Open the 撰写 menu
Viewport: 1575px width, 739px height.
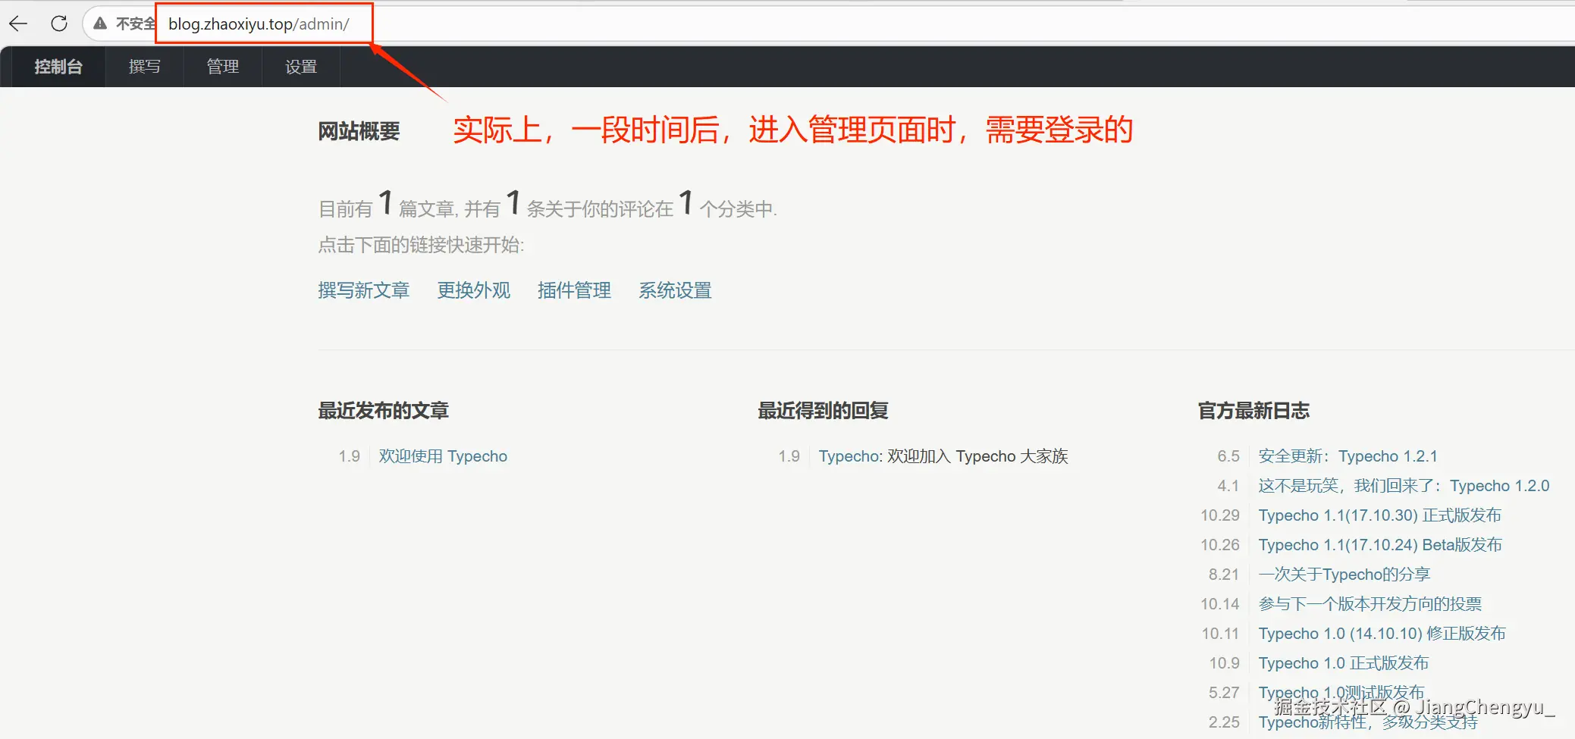145,67
